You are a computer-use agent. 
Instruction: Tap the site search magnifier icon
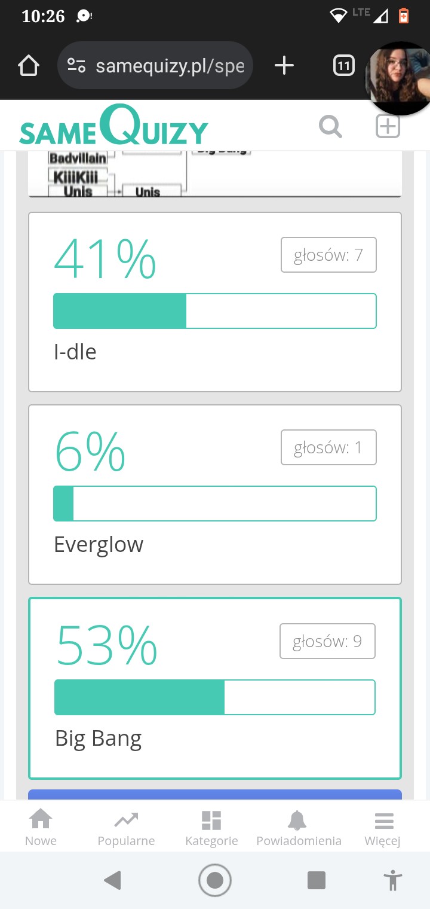[330, 127]
